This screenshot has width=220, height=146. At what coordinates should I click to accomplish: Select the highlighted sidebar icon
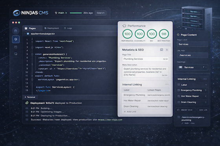[16, 39]
